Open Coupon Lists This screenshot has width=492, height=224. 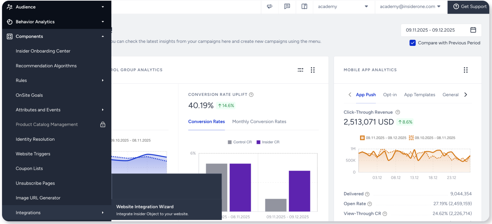click(x=29, y=168)
